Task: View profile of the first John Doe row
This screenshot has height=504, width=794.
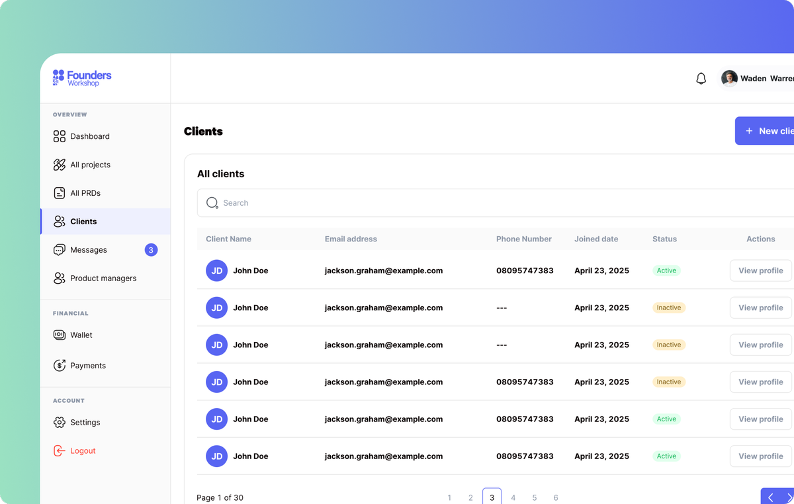Action: [760, 271]
